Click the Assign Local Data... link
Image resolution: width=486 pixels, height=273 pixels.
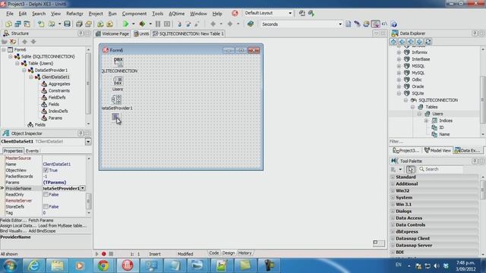(x=18, y=226)
